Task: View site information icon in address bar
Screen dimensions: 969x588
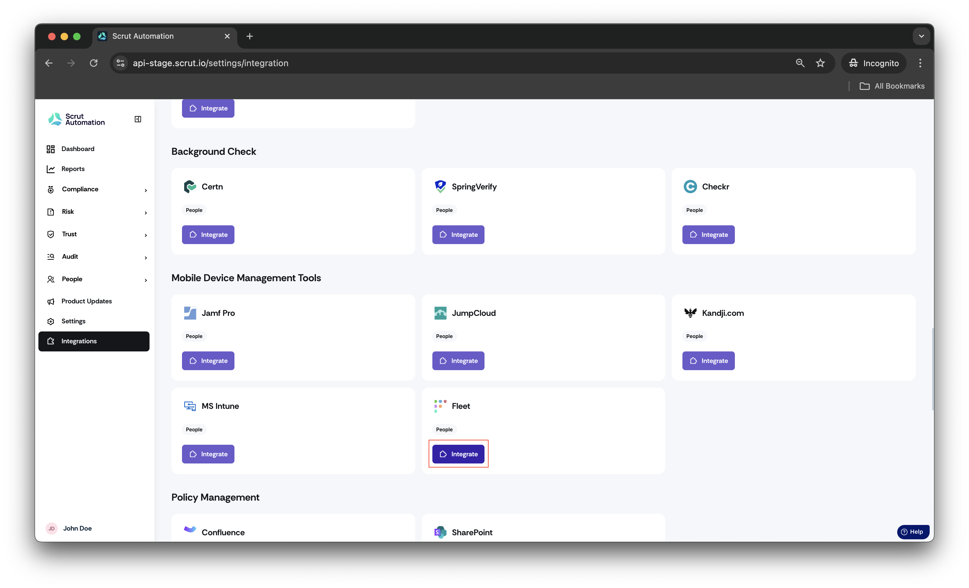Action: click(x=121, y=63)
